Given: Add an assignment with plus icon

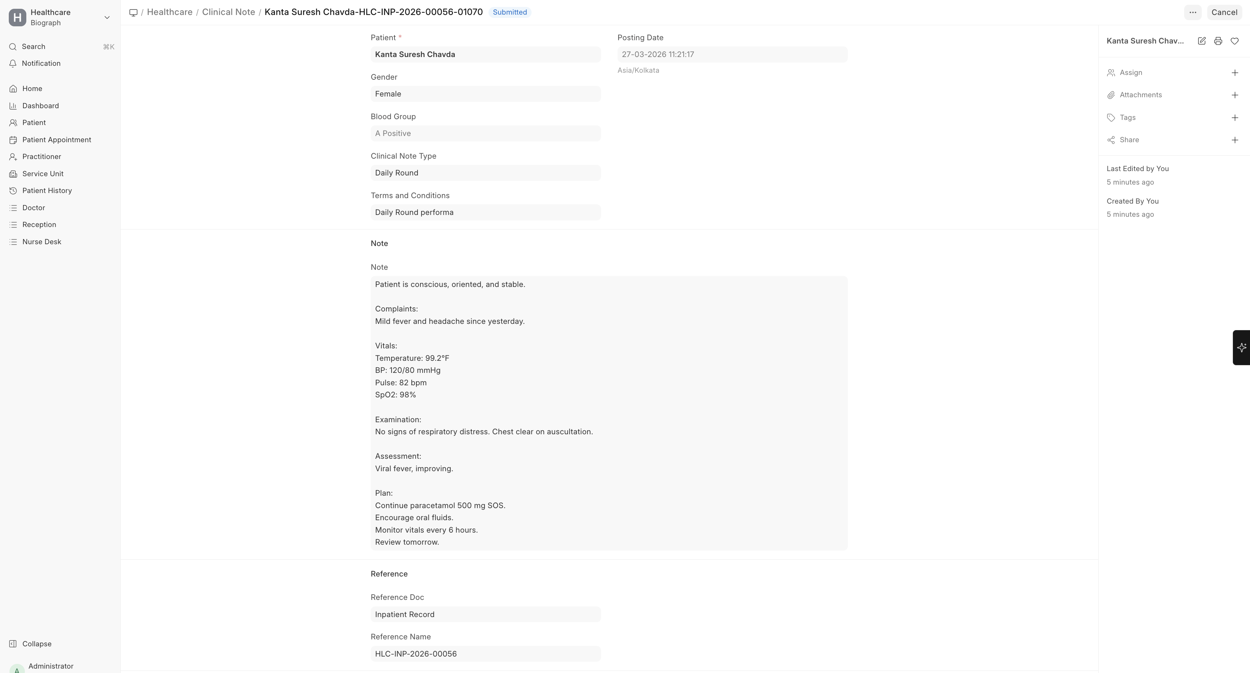Looking at the screenshot, I should [1235, 73].
